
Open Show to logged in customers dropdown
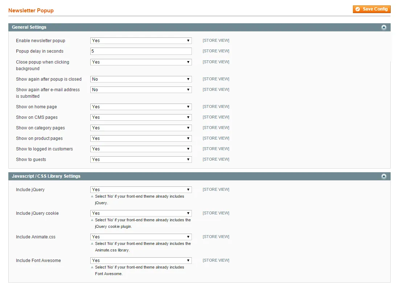click(x=141, y=149)
